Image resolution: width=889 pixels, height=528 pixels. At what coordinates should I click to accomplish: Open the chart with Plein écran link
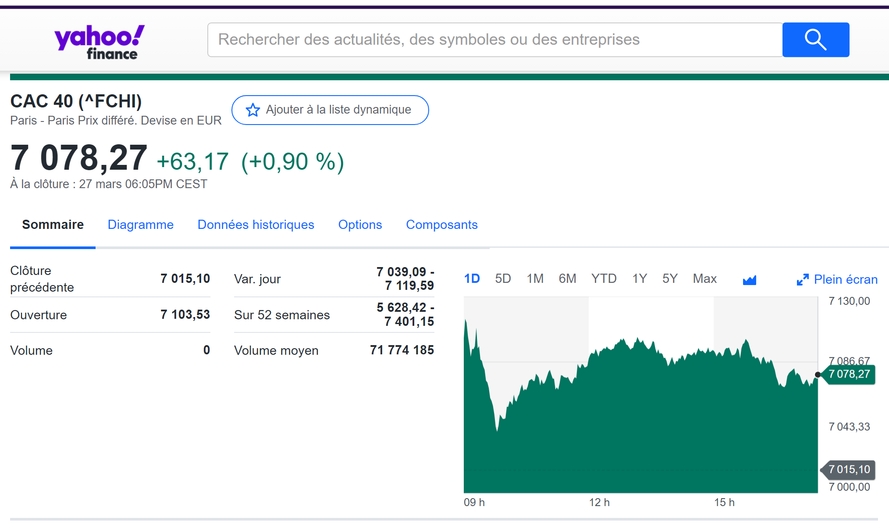846,279
